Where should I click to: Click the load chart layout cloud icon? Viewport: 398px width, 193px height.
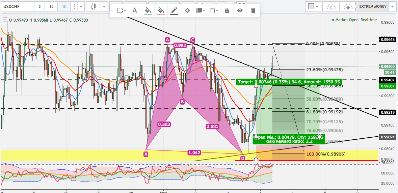[331, 6]
